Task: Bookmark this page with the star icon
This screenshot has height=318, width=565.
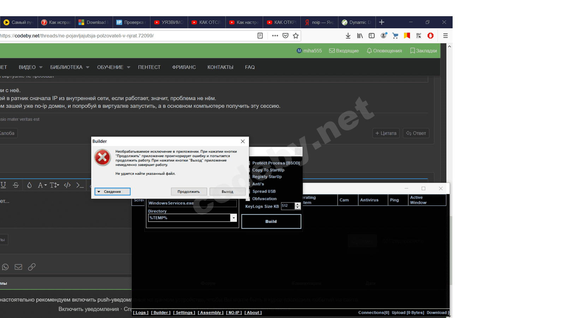Action: (x=296, y=36)
